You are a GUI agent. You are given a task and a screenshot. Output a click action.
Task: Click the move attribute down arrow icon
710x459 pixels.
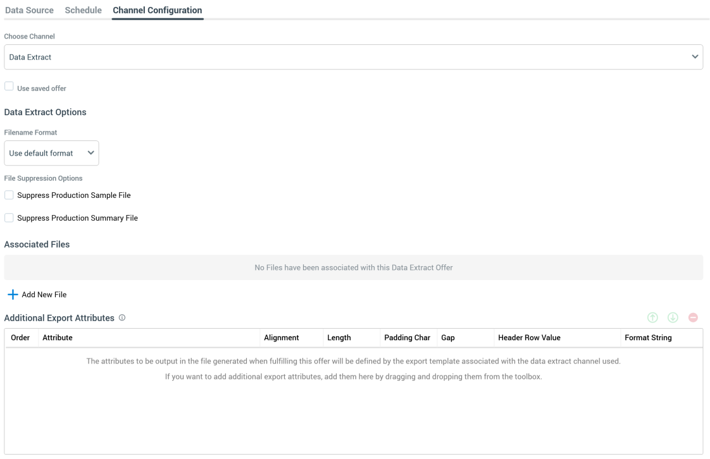[x=673, y=317]
